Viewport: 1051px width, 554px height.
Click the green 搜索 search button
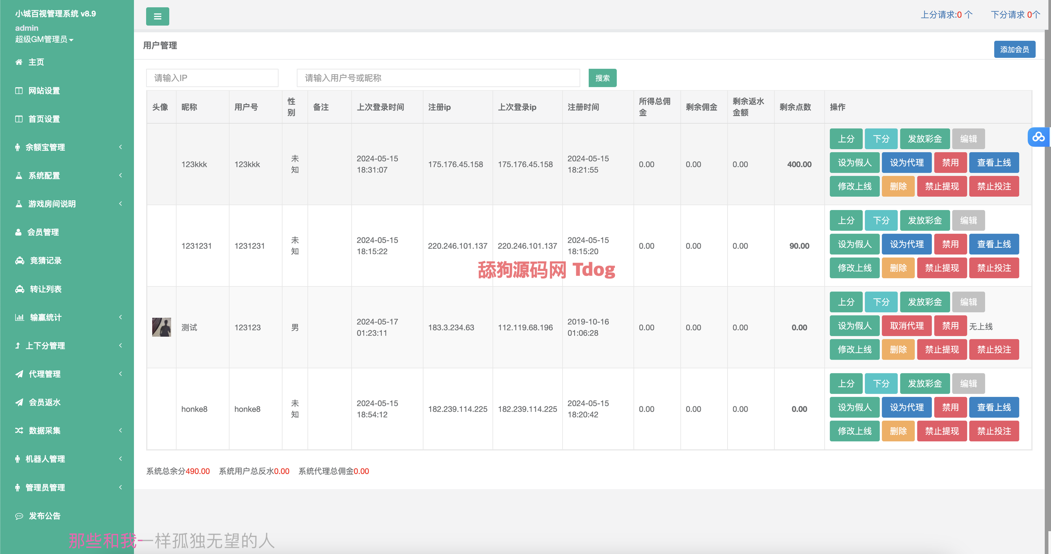[602, 78]
